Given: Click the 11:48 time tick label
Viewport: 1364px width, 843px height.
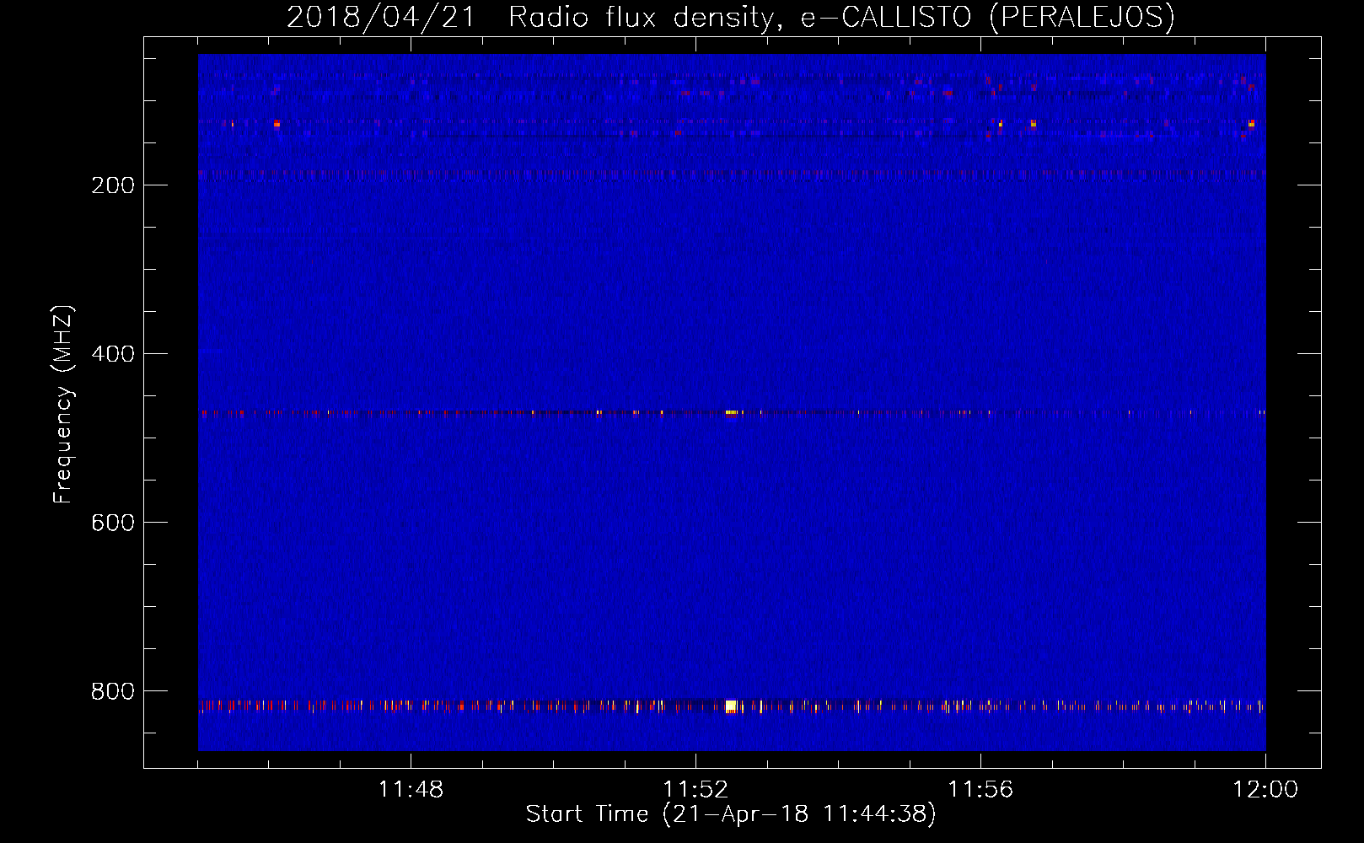Looking at the screenshot, I should [x=411, y=790].
